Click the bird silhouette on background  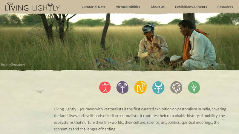pos(40,91)
